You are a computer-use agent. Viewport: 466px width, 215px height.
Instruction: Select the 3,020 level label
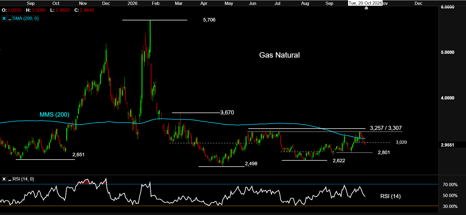pyautogui.click(x=401, y=142)
